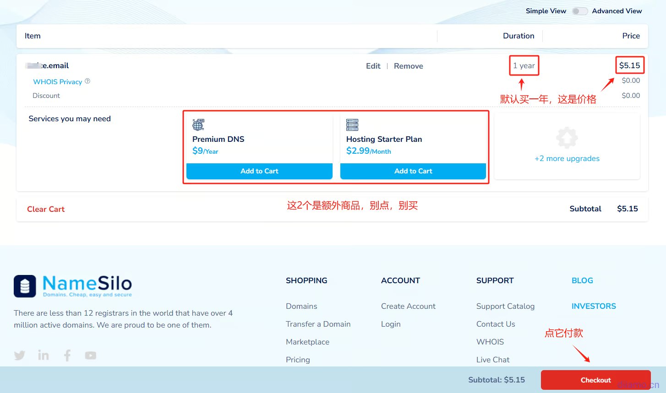Viewport: 666px width, 393px height.
Task: Open the BLOG footer heading link
Action: pyautogui.click(x=582, y=280)
